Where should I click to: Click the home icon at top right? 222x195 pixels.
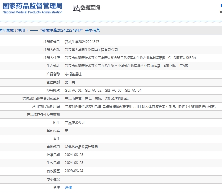click(221, 5)
